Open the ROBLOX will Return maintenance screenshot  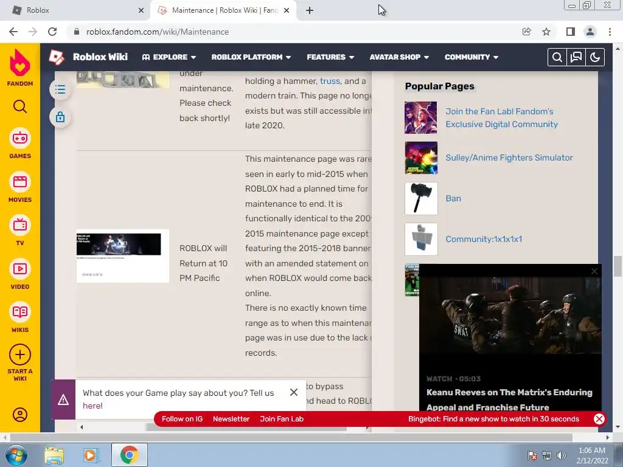point(123,256)
